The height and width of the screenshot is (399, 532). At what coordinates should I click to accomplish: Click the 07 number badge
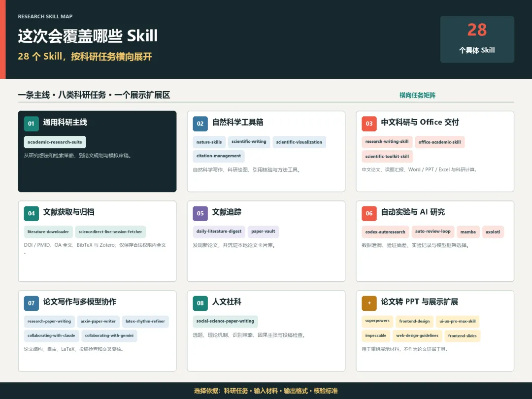click(x=31, y=303)
